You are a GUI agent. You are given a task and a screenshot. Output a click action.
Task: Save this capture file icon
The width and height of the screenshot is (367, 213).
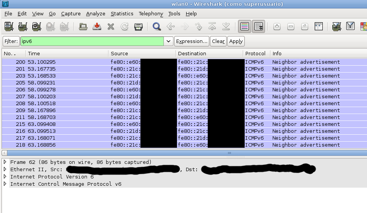pos(97,26)
